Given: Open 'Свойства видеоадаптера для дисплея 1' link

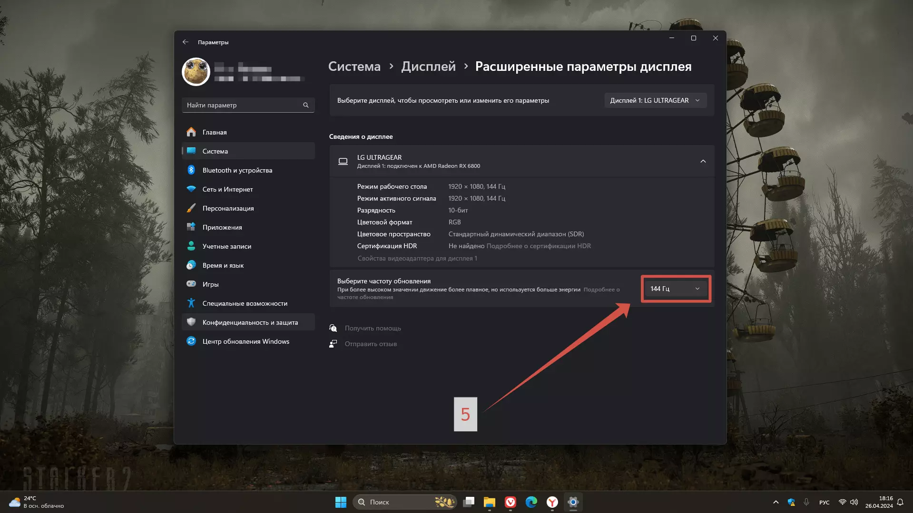Looking at the screenshot, I should (417, 258).
